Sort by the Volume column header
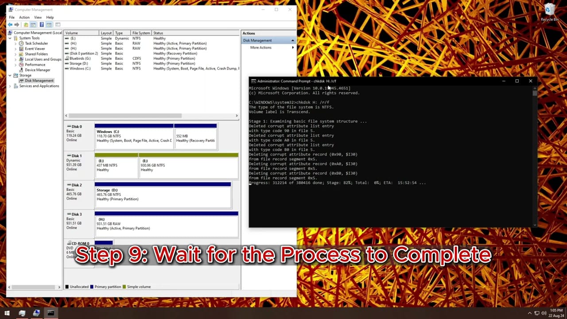 pos(82,33)
